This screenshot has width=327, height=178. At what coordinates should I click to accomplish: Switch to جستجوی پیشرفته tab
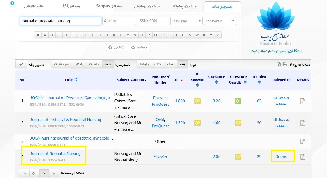click(x=185, y=6)
